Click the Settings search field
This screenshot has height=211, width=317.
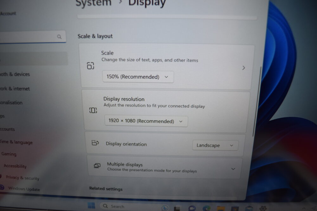click(33, 37)
